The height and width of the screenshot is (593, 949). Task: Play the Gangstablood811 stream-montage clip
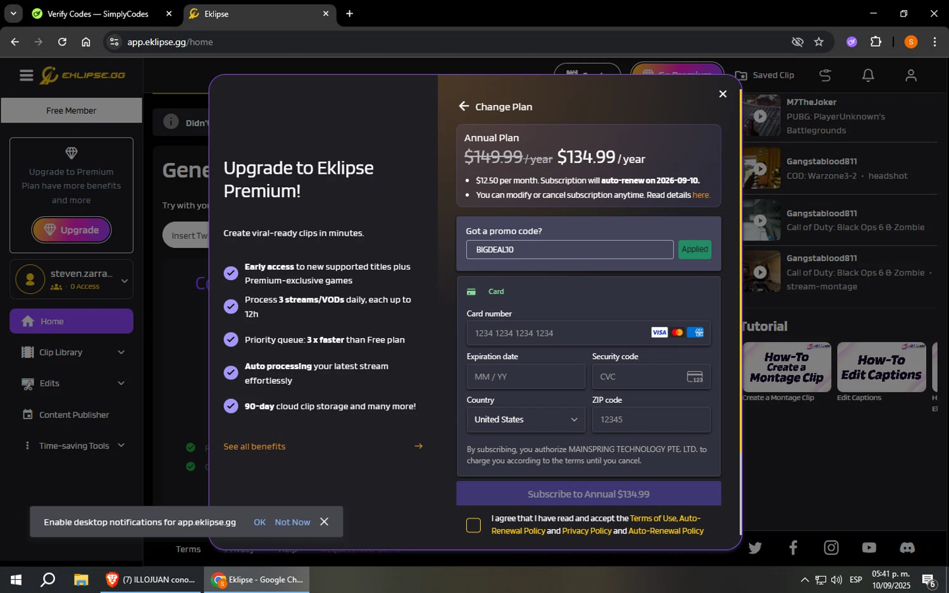(761, 272)
